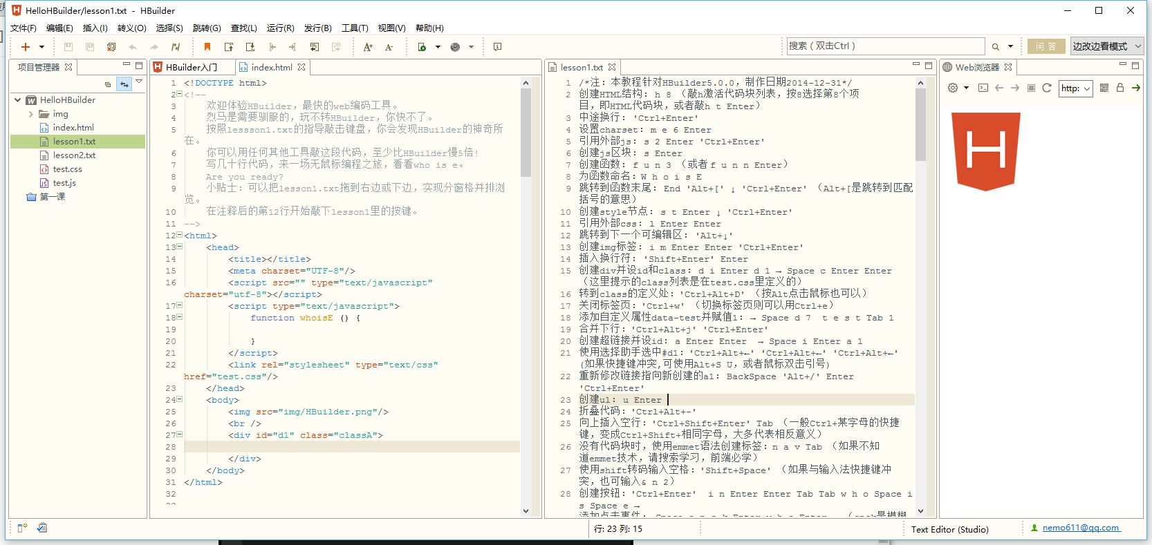The height and width of the screenshot is (545, 1152).
Task: Click the search input field
Action: click(886, 46)
